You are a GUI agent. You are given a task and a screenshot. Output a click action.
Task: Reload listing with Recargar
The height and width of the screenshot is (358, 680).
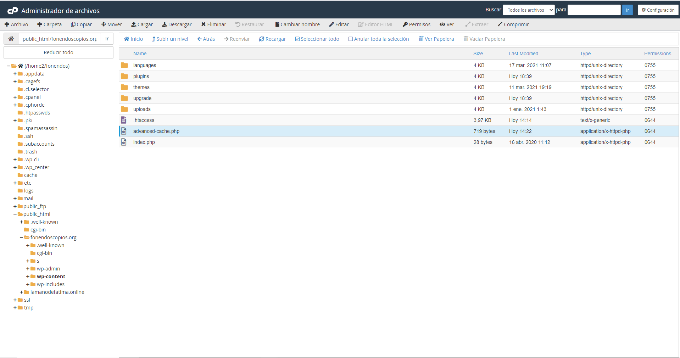tap(272, 39)
